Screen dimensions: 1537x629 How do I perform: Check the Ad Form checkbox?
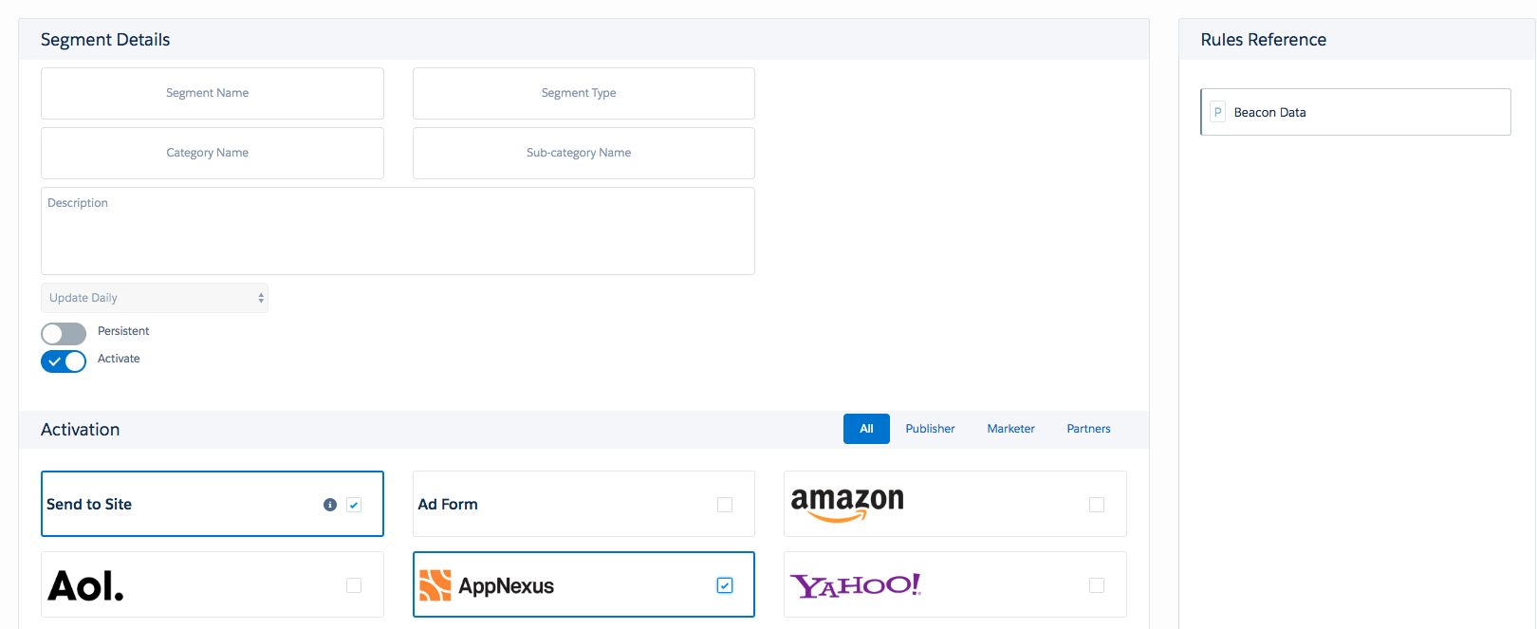tap(725, 505)
